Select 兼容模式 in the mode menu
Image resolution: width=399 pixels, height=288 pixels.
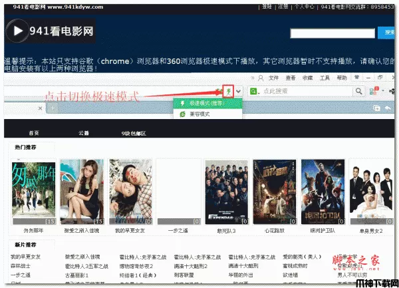pos(207,114)
